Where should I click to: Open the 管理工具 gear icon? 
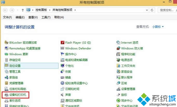click(x=6, y=71)
